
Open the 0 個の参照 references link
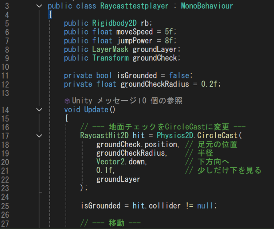click(x=161, y=101)
